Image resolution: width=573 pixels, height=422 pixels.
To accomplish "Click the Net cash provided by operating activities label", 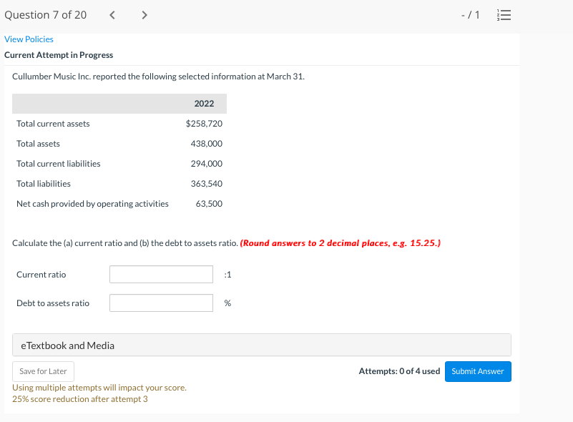I will [92, 204].
